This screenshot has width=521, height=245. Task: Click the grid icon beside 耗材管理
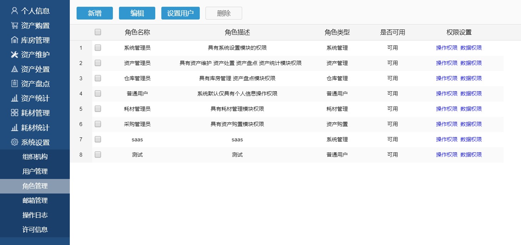pos(15,113)
